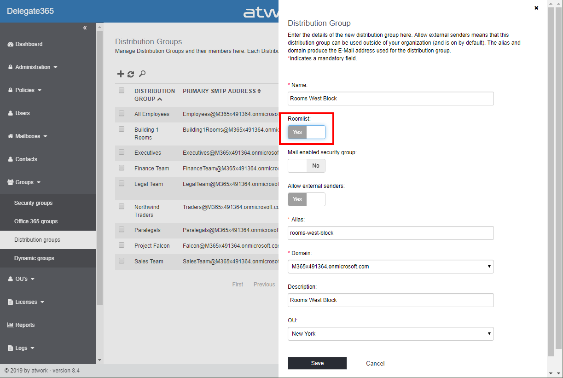Click Finance Team group name cell

pos(151,169)
